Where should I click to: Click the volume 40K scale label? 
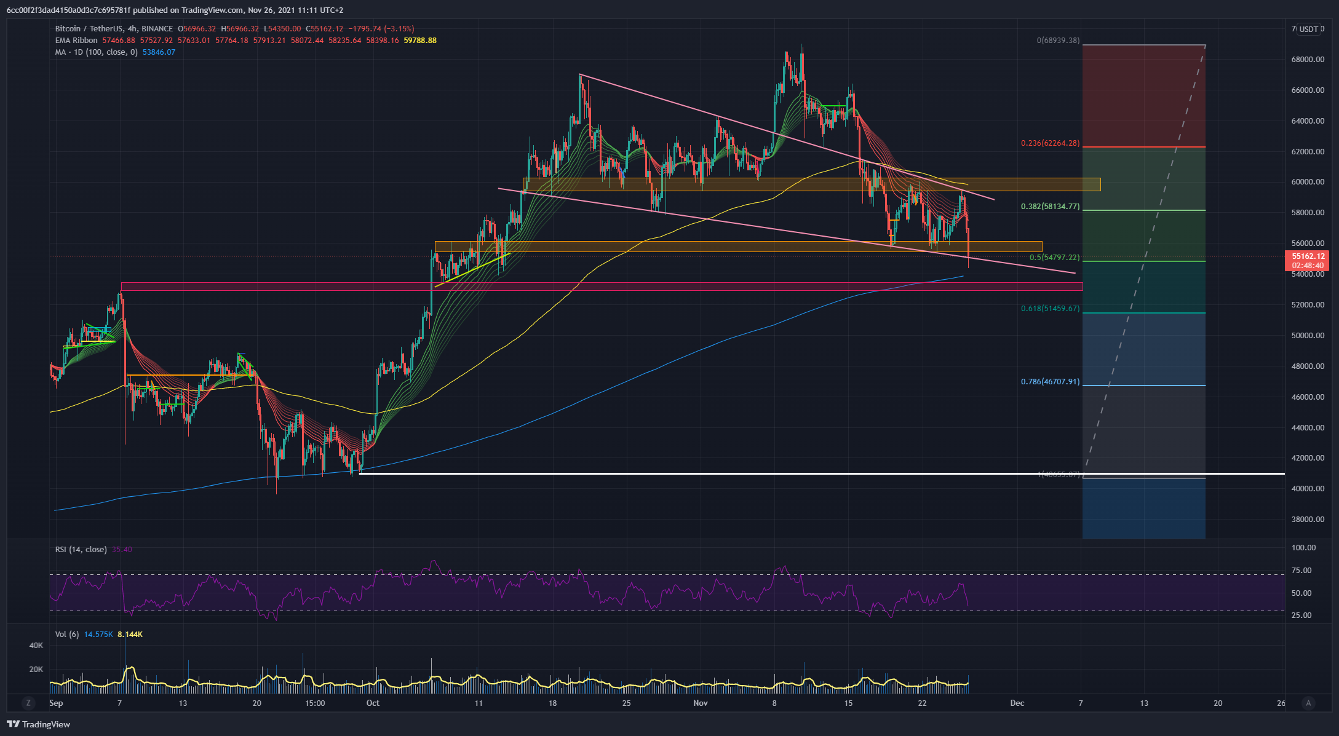tap(36, 646)
